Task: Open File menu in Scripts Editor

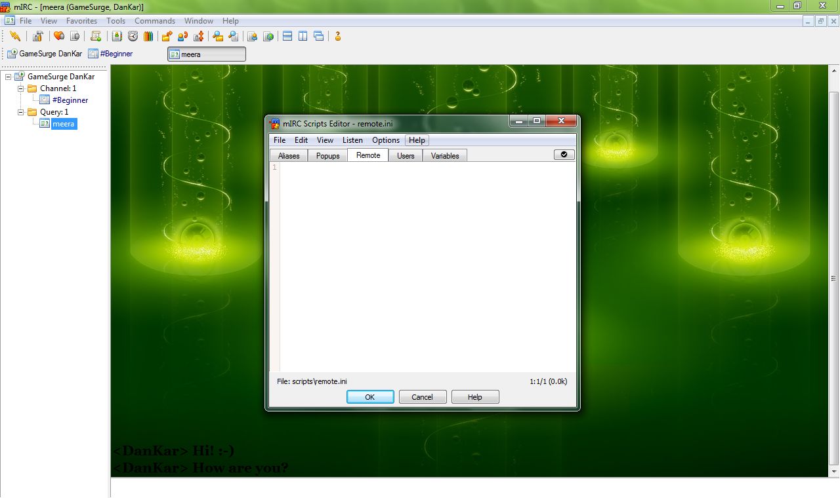Action: coord(280,140)
